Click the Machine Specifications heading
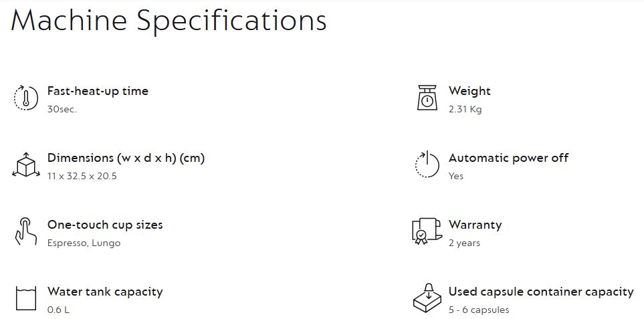 pos(169,21)
